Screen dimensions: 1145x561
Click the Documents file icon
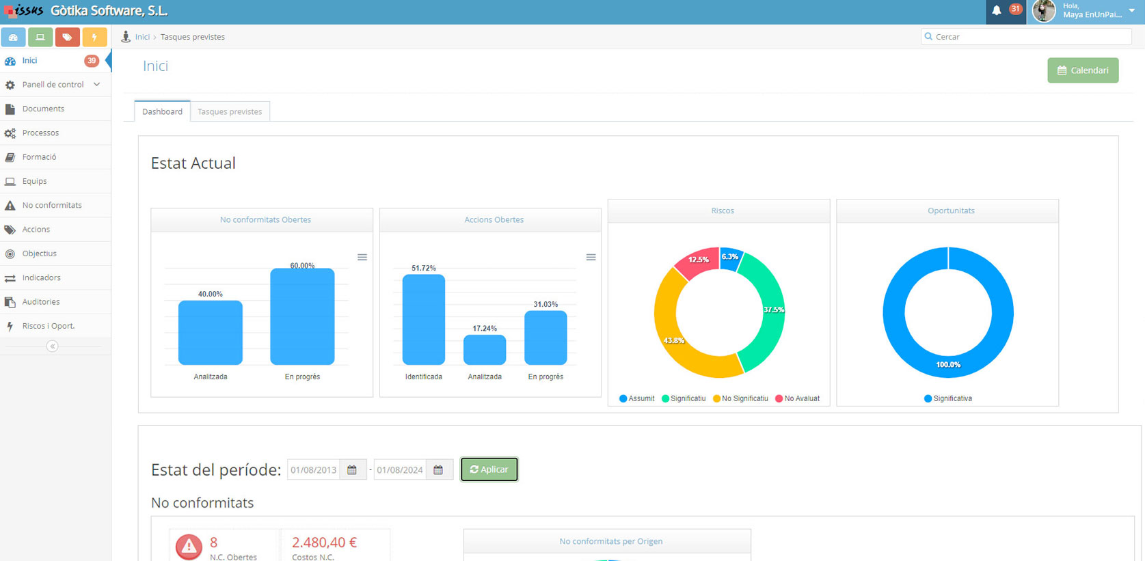tap(10, 109)
